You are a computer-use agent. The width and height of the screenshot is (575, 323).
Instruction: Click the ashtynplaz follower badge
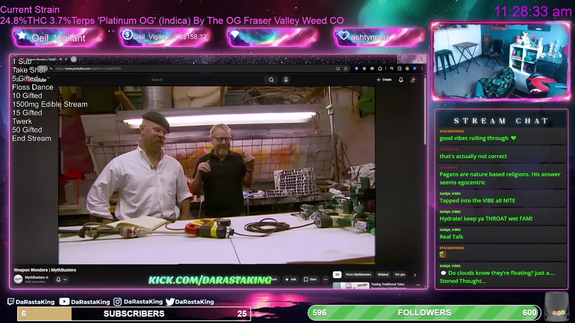pos(379,37)
